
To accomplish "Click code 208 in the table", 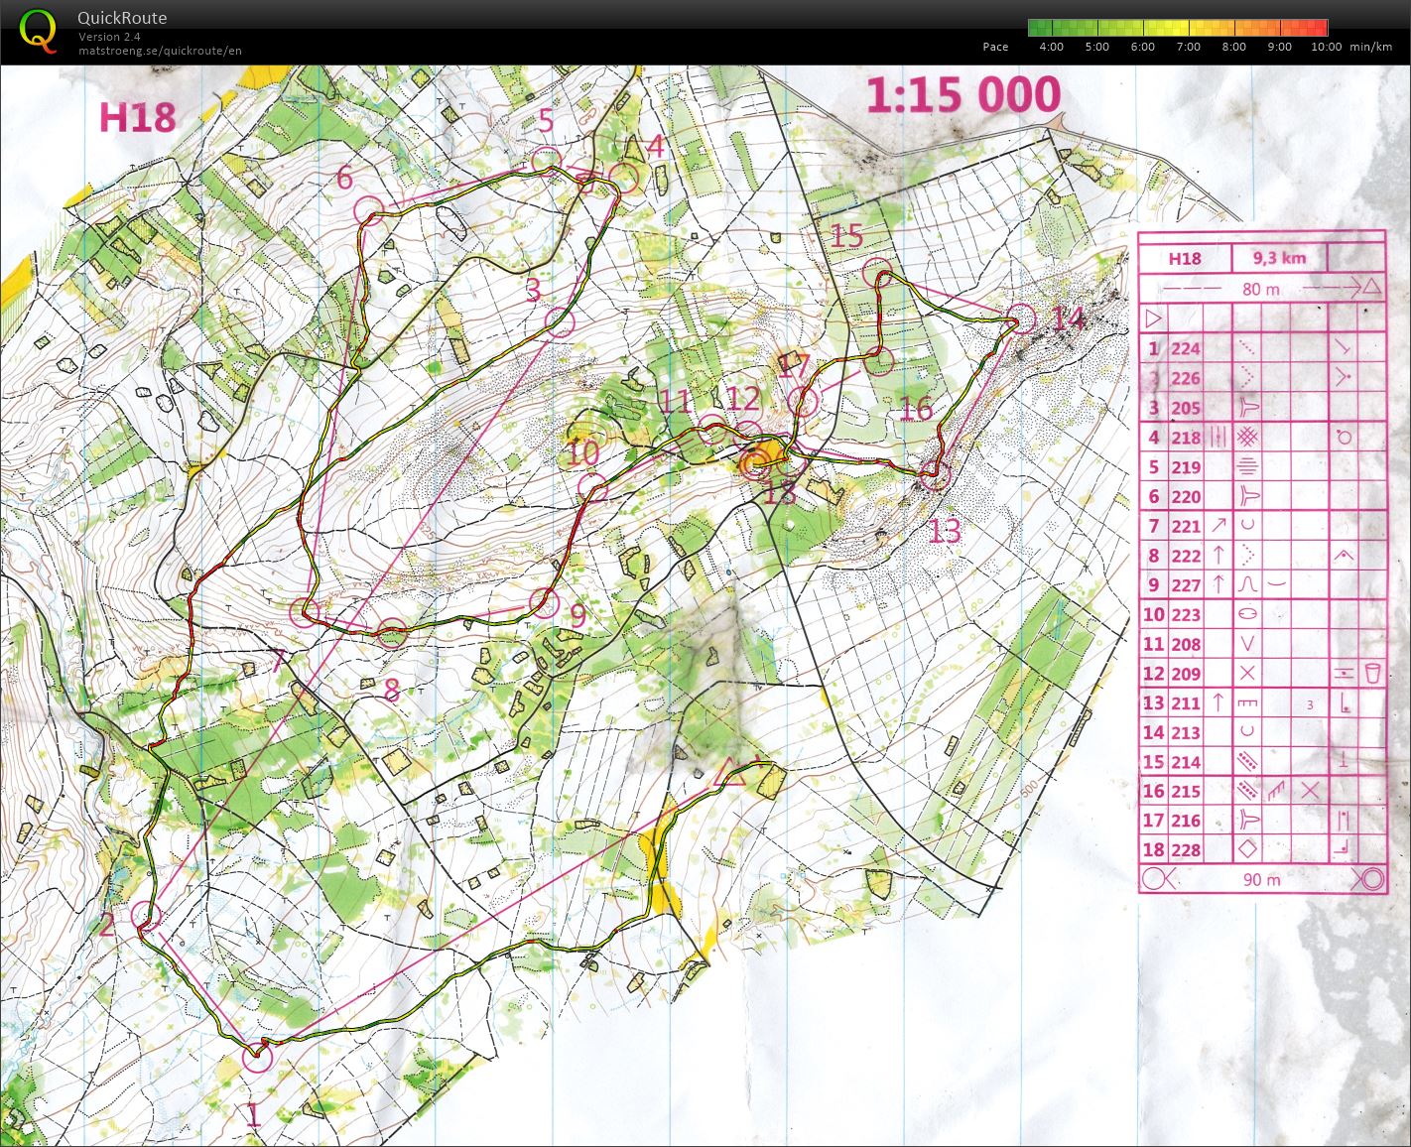I will coord(1186,644).
